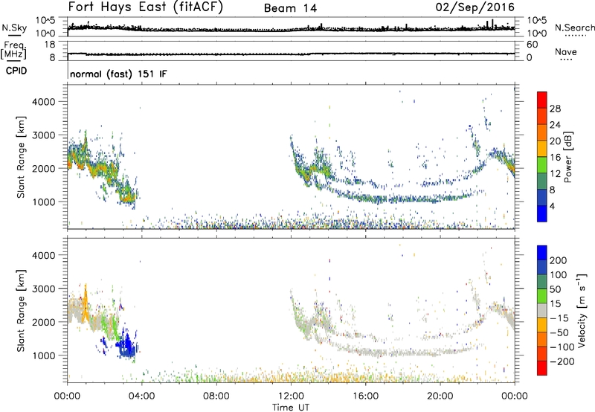Click the '12:00' time axis label
This screenshot has width=595, height=412.
291,396
